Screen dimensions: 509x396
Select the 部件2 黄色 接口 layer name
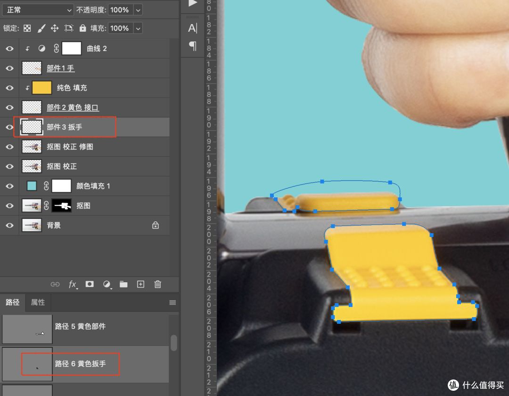click(x=73, y=108)
